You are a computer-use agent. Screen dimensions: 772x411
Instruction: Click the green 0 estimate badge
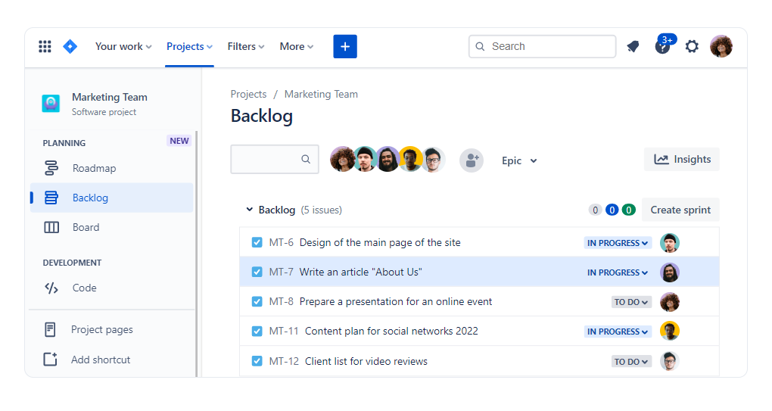point(629,210)
